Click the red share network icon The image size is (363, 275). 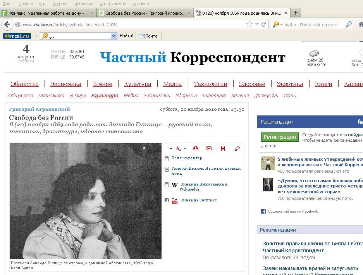click(223, 148)
